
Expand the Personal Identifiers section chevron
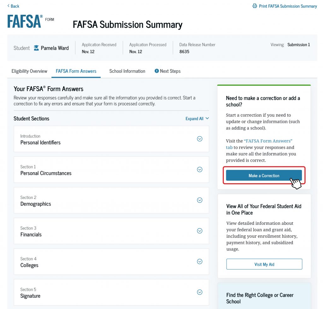[x=199, y=139]
